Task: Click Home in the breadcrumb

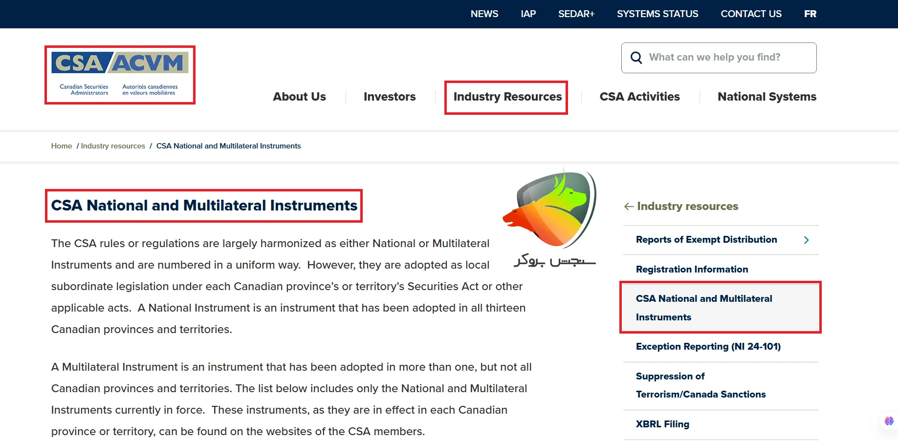Action: tap(62, 146)
